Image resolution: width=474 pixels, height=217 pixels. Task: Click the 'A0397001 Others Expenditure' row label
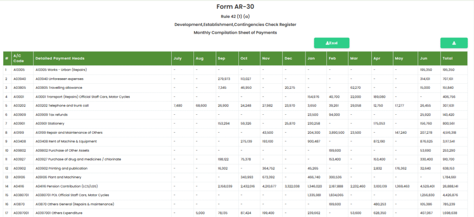pyautogui.click(x=59, y=213)
